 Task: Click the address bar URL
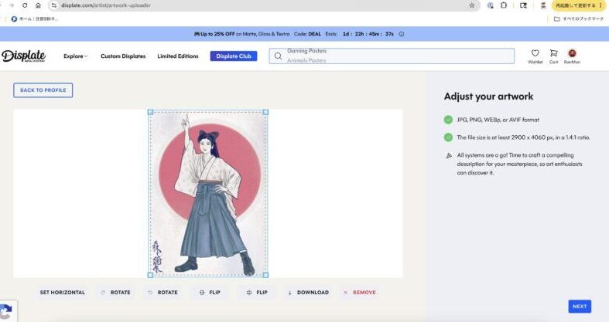pos(106,5)
